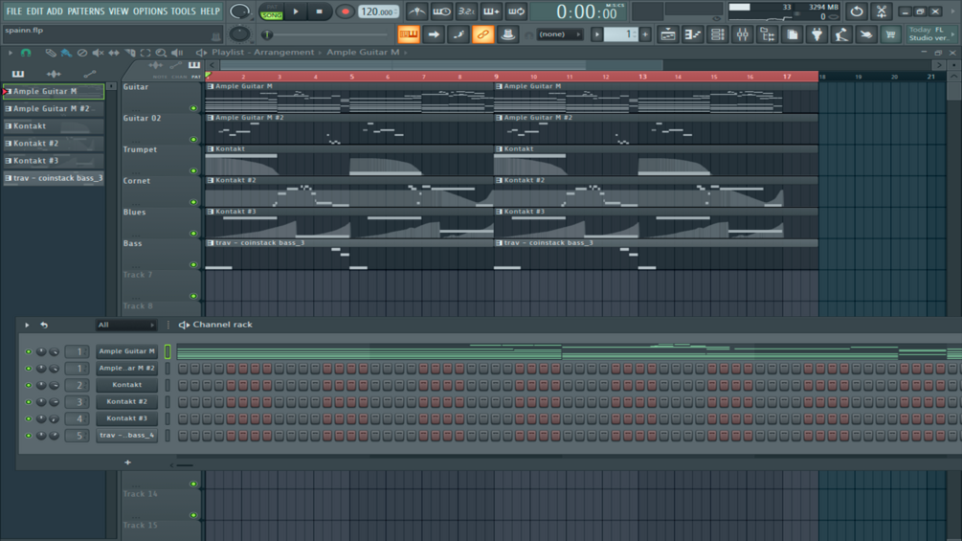Add a channel with the plus button
Image resolution: width=962 pixels, height=541 pixels.
pyautogui.click(x=127, y=462)
